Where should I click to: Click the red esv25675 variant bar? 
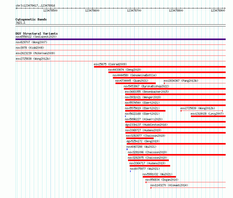tap(160, 67)
